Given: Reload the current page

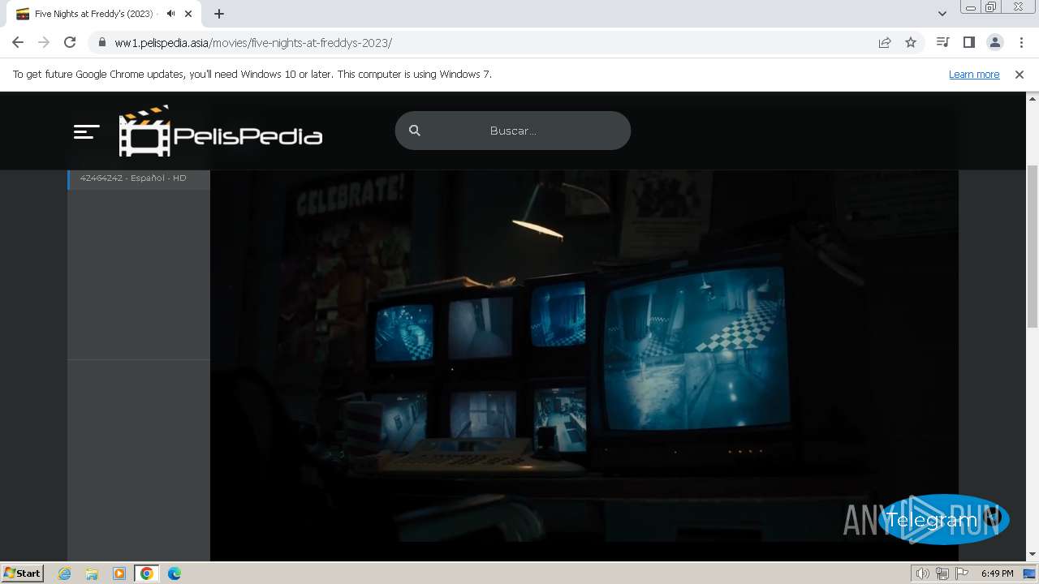Looking at the screenshot, I should [x=70, y=43].
